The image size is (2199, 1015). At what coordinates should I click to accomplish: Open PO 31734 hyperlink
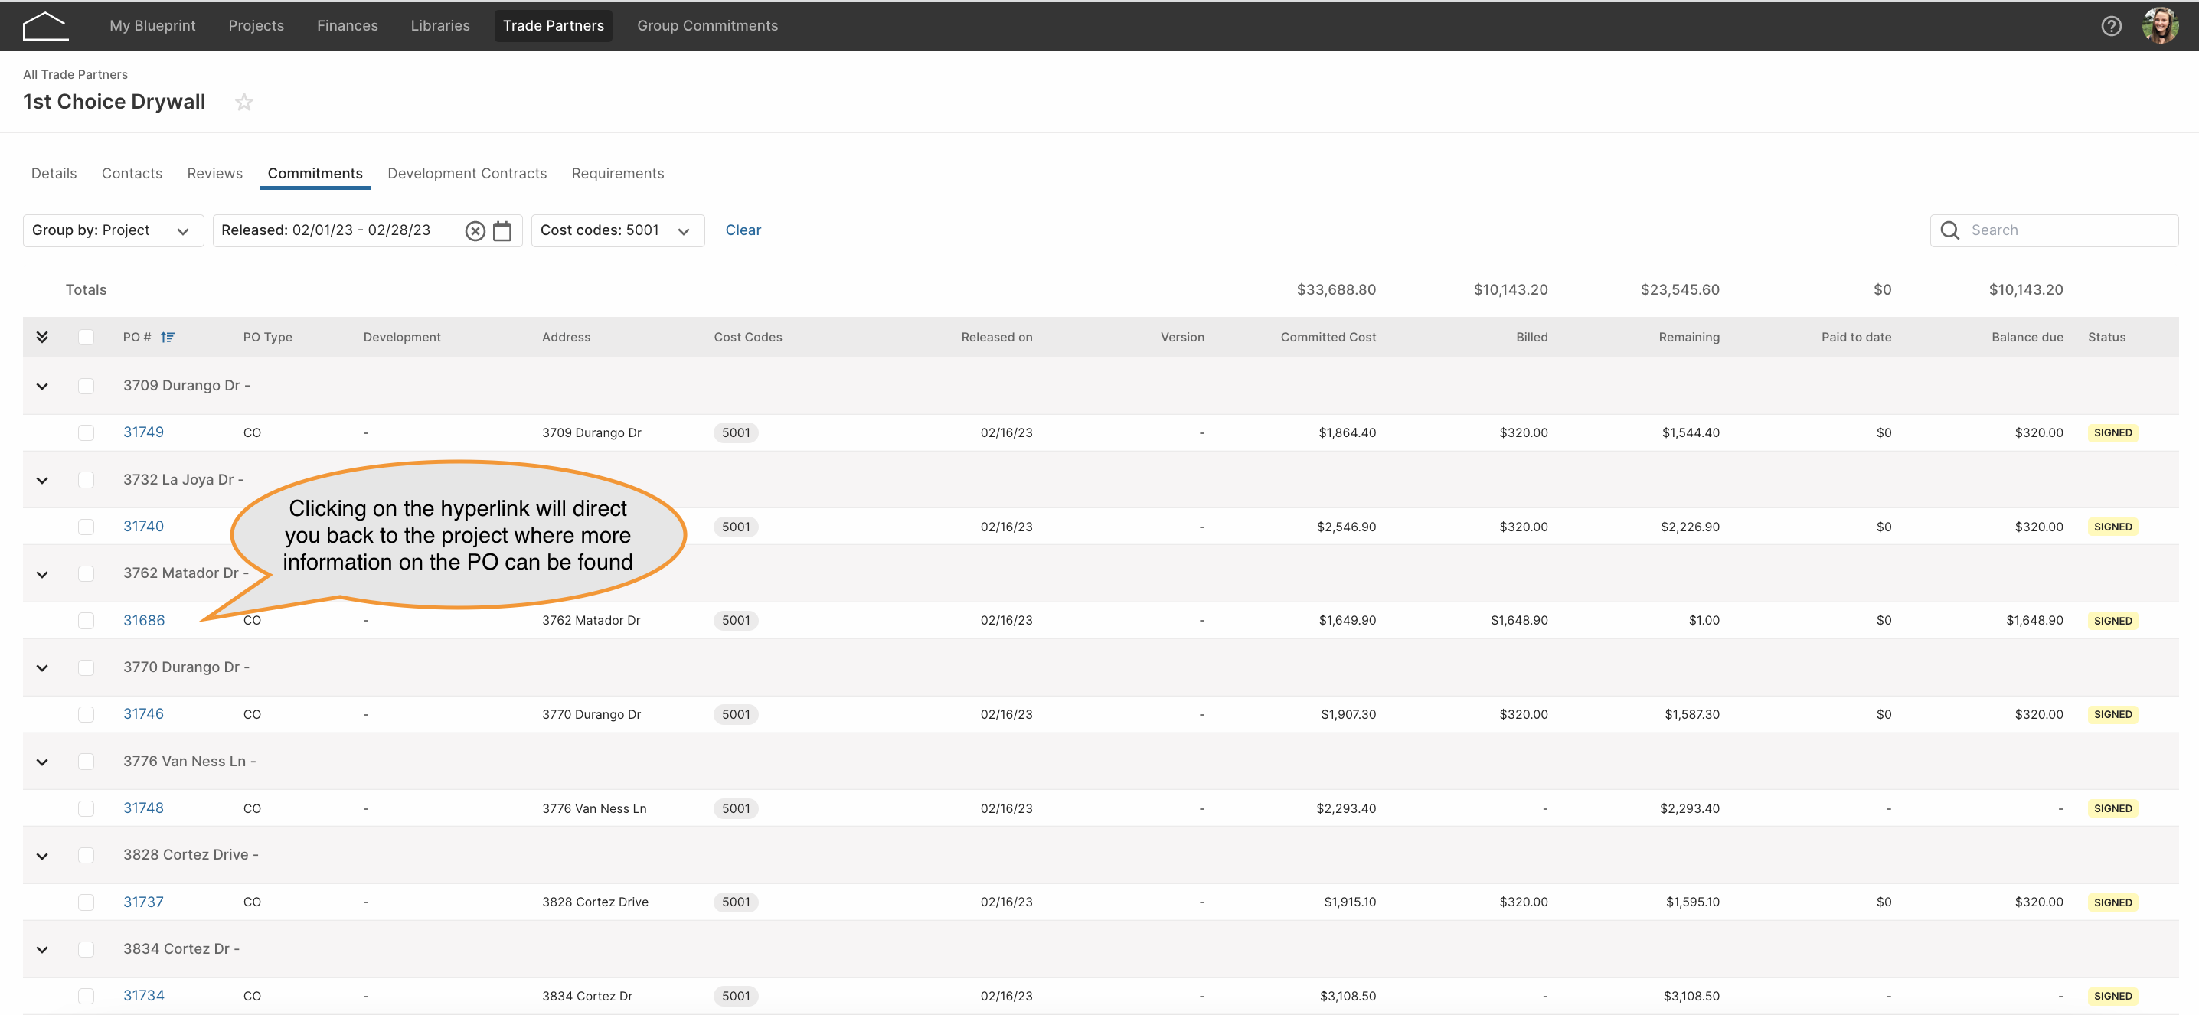click(144, 995)
